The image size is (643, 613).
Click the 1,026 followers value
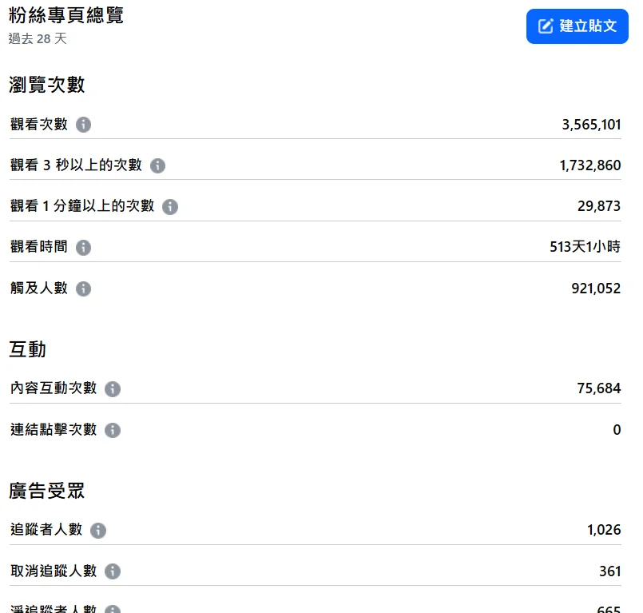click(x=604, y=530)
